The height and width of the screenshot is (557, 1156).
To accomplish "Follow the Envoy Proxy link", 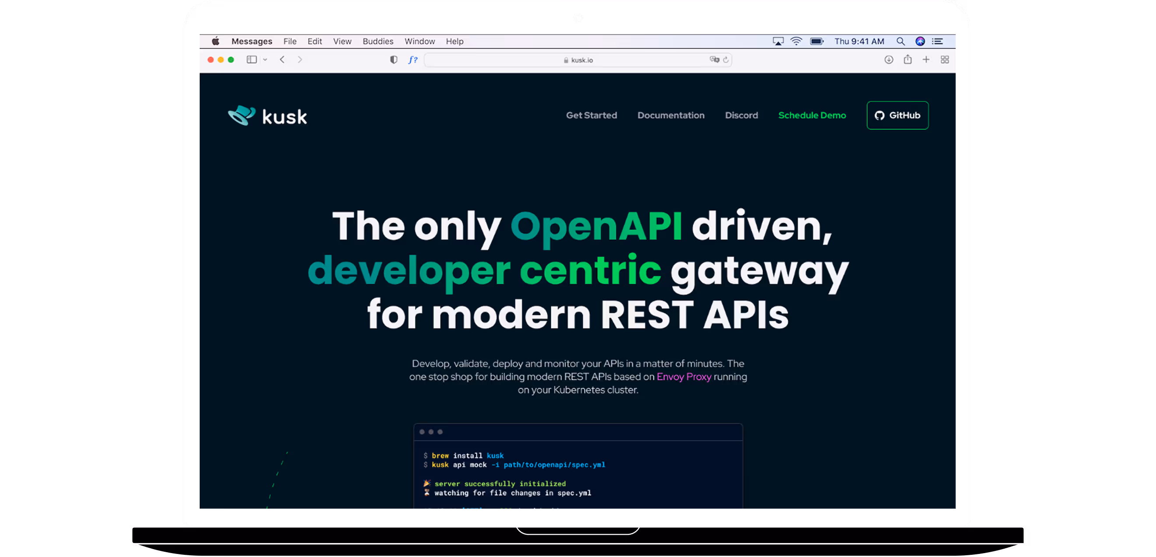I will pos(684,377).
